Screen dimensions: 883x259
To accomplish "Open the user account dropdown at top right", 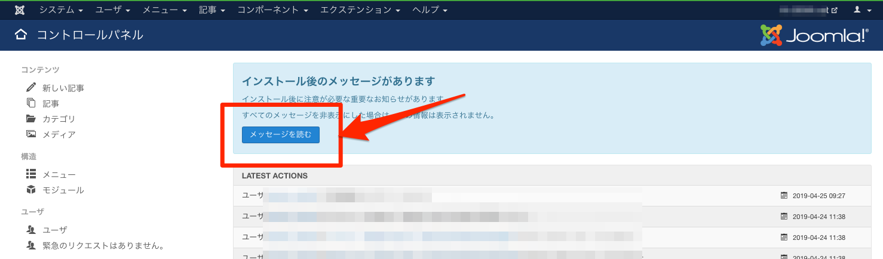I will (x=861, y=10).
